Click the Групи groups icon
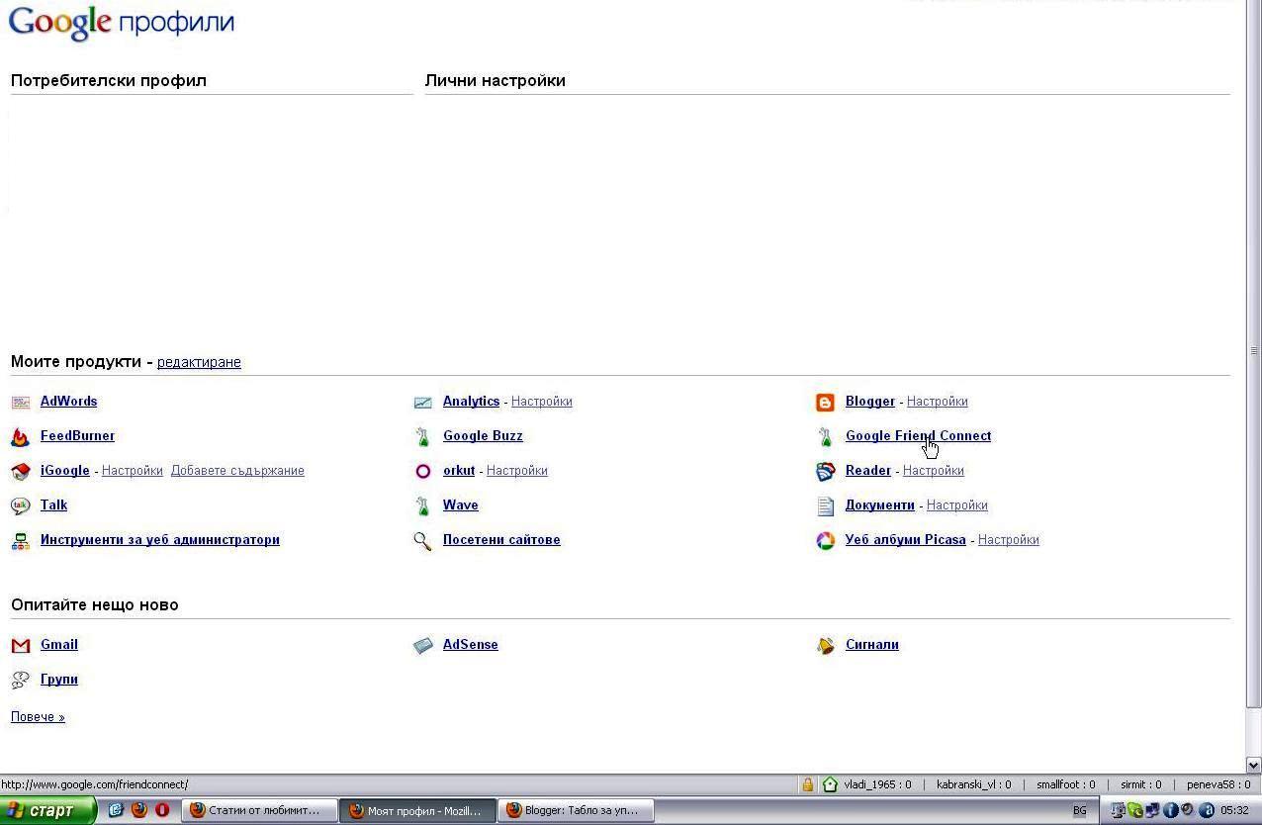 [x=21, y=680]
